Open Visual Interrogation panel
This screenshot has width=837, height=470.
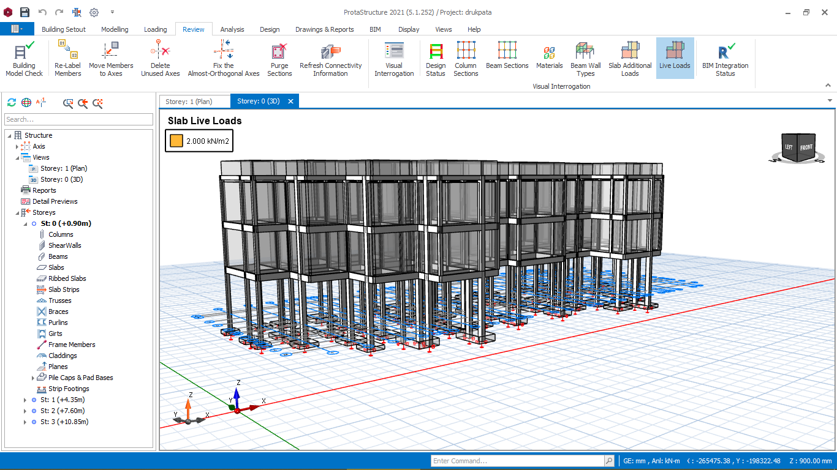pyautogui.click(x=394, y=59)
